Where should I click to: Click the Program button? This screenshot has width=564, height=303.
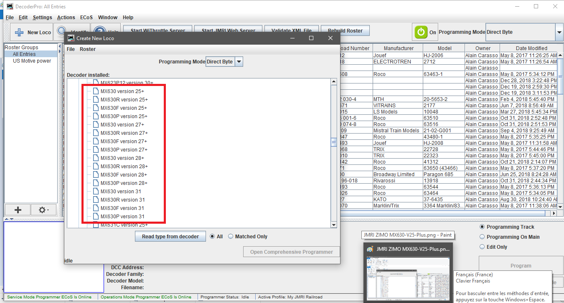pos(521,266)
